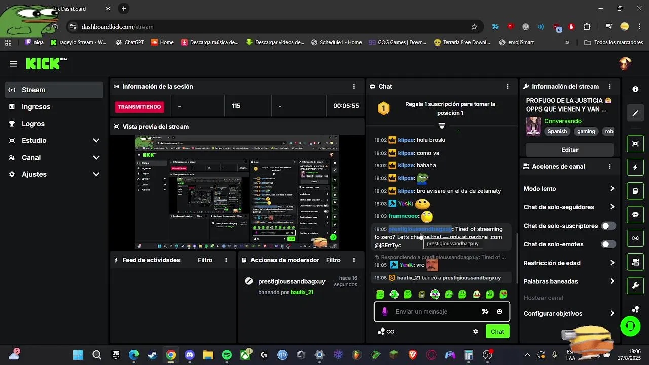Open Modo lento options
This screenshot has width=649, height=365.
pos(569,189)
